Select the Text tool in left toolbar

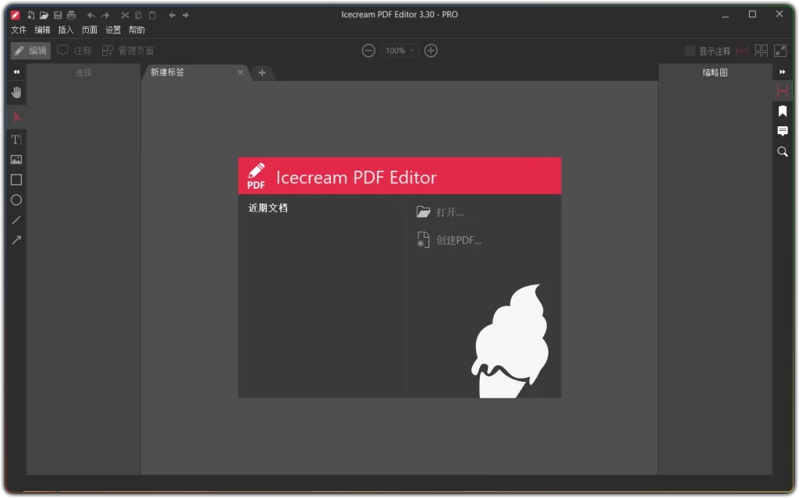pyautogui.click(x=16, y=140)
